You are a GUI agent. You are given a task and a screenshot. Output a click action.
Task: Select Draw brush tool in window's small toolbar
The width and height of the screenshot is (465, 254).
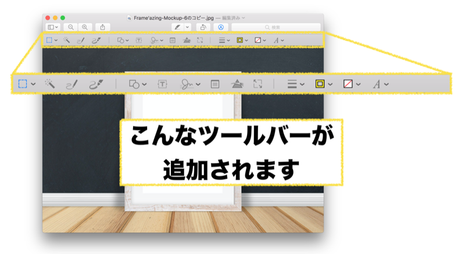tap(96, 40)
